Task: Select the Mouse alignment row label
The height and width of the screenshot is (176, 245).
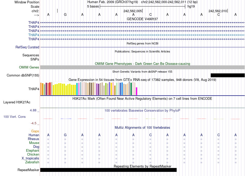Action: point(34,143)
